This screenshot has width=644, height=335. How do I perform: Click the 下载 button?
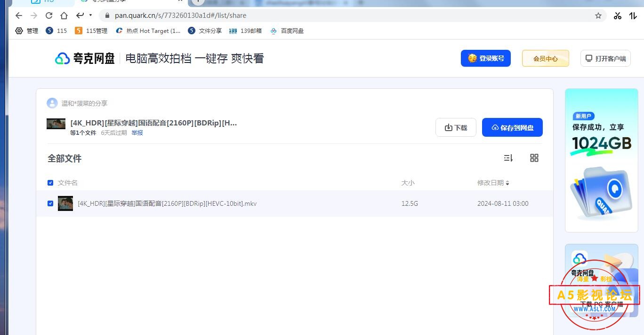(456, 127)
